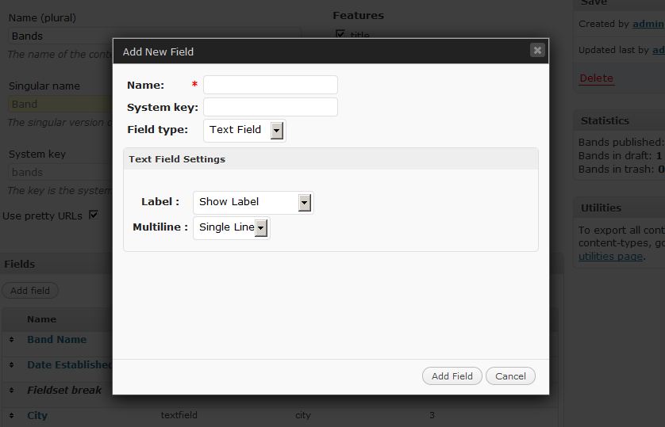Click the drag handle for Band Name row
Viewport: 665px width, 427px height.
coord(11,339)
